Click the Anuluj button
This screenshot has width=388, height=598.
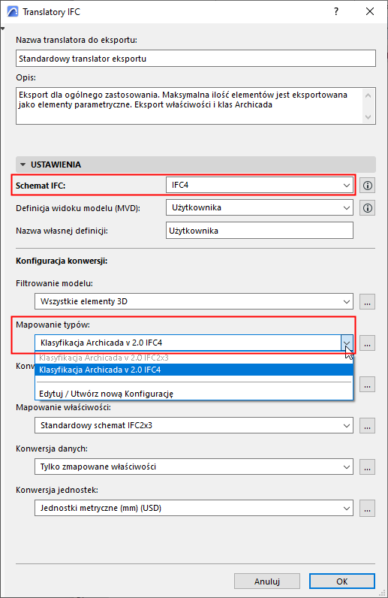click(267, 581)
